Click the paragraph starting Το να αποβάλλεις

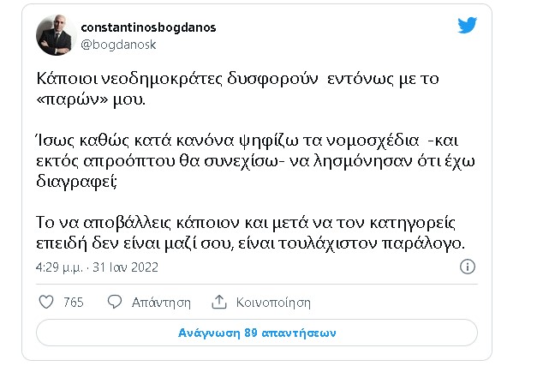(x=250, y=233)
